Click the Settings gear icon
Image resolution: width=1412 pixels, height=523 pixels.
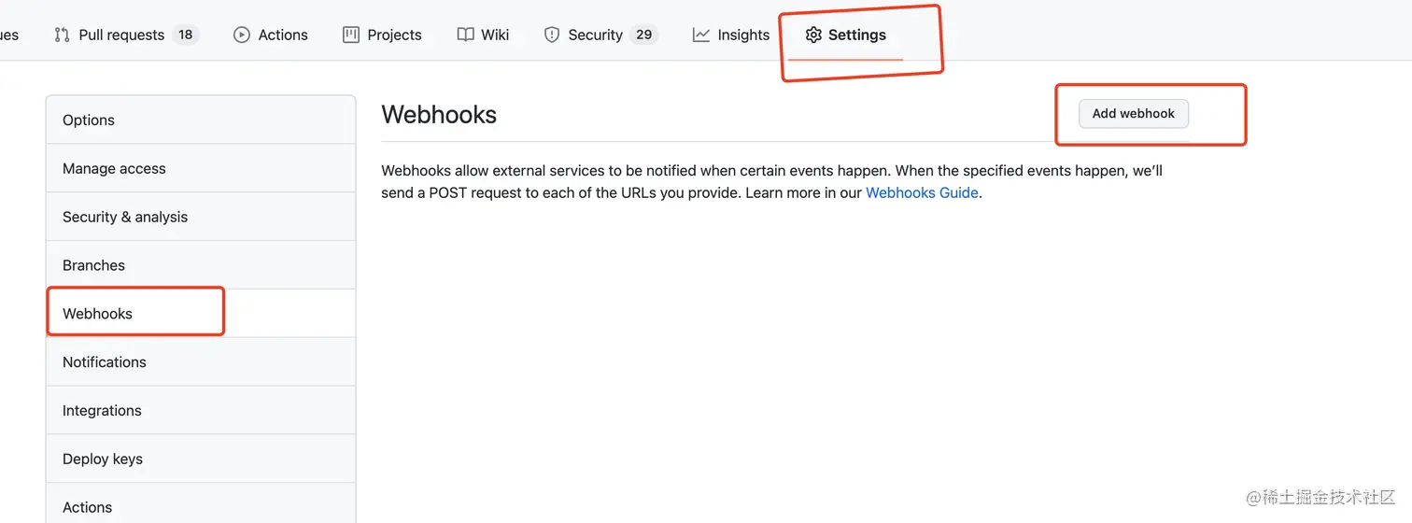813,35
